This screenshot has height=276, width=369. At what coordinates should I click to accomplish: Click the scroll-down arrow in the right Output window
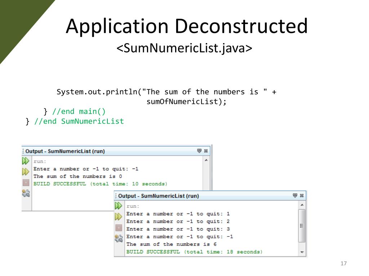[302, 252]
